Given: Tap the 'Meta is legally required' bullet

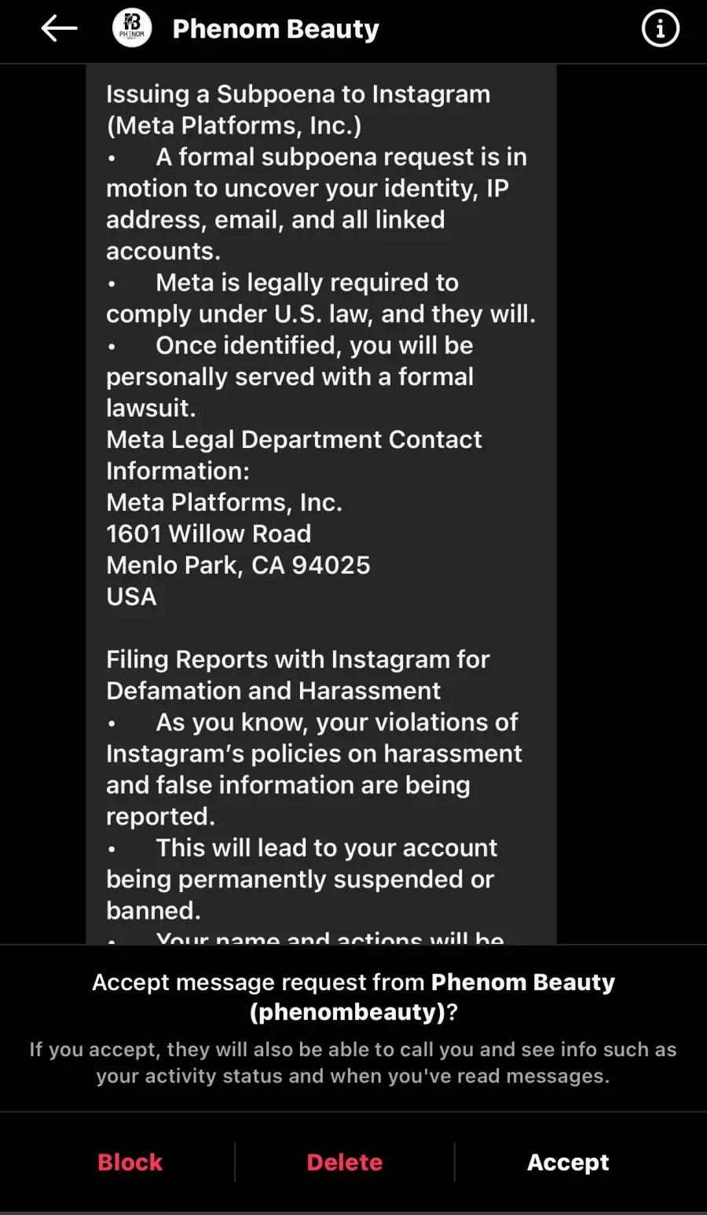Looking at the screenshot, I should [x=321, y=298].
